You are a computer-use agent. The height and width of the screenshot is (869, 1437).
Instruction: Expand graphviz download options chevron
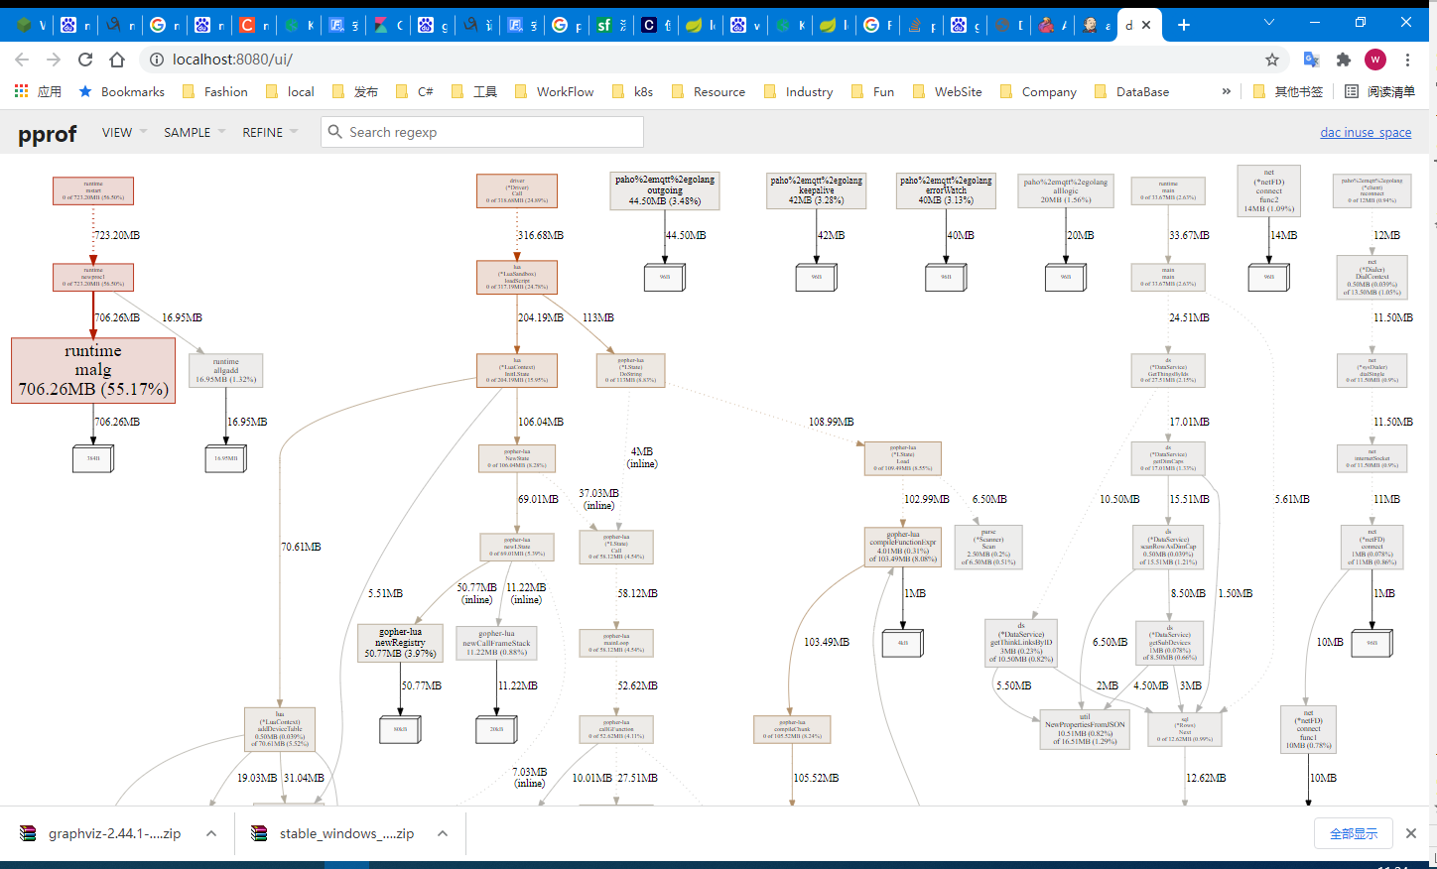tap(211, 833)
